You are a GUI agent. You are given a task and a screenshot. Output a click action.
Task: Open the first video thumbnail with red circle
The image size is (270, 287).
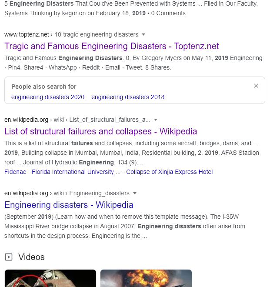tap(50, 278)
